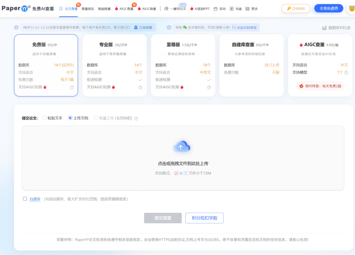This screenshot has height=255, width=355.
Task: Click the subscription reminder bell icon
Action: (x=136, y=28)
